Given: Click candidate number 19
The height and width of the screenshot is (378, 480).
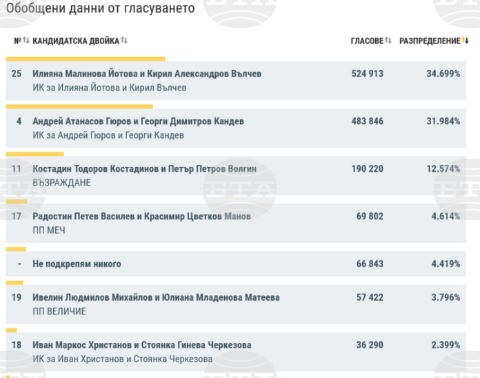Looking at the screenshot, I should pos(17,297).
